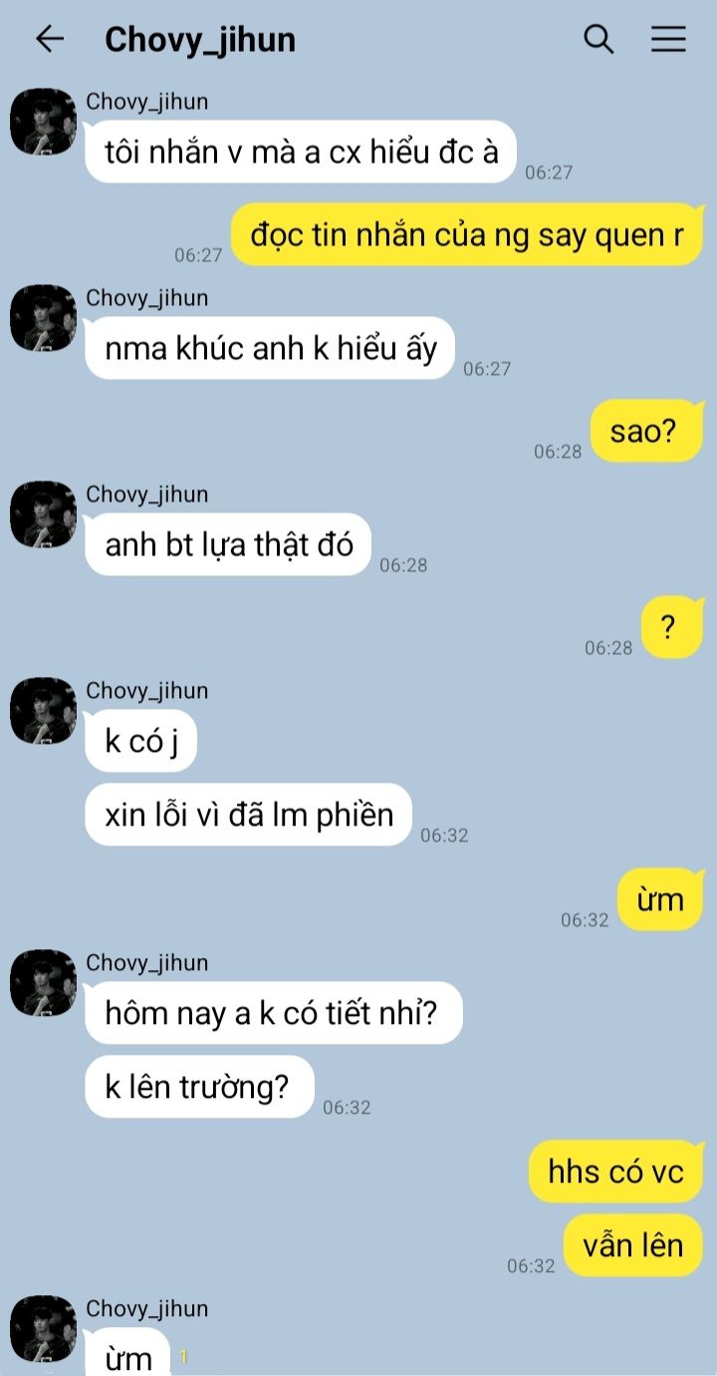Open avatar beside "tôi nhắn v mà" message
Image resolution: width=717 pixels, height=1376 pixels.
click(x=43, y=122)
